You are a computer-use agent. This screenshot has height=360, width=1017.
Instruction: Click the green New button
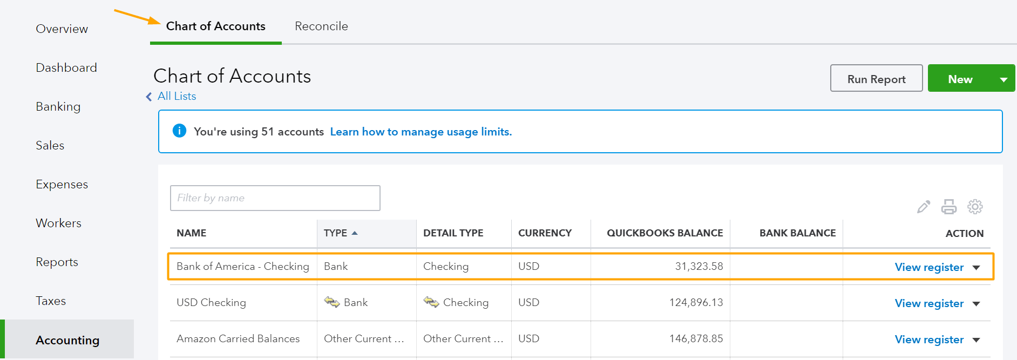(x=960, y=79)
